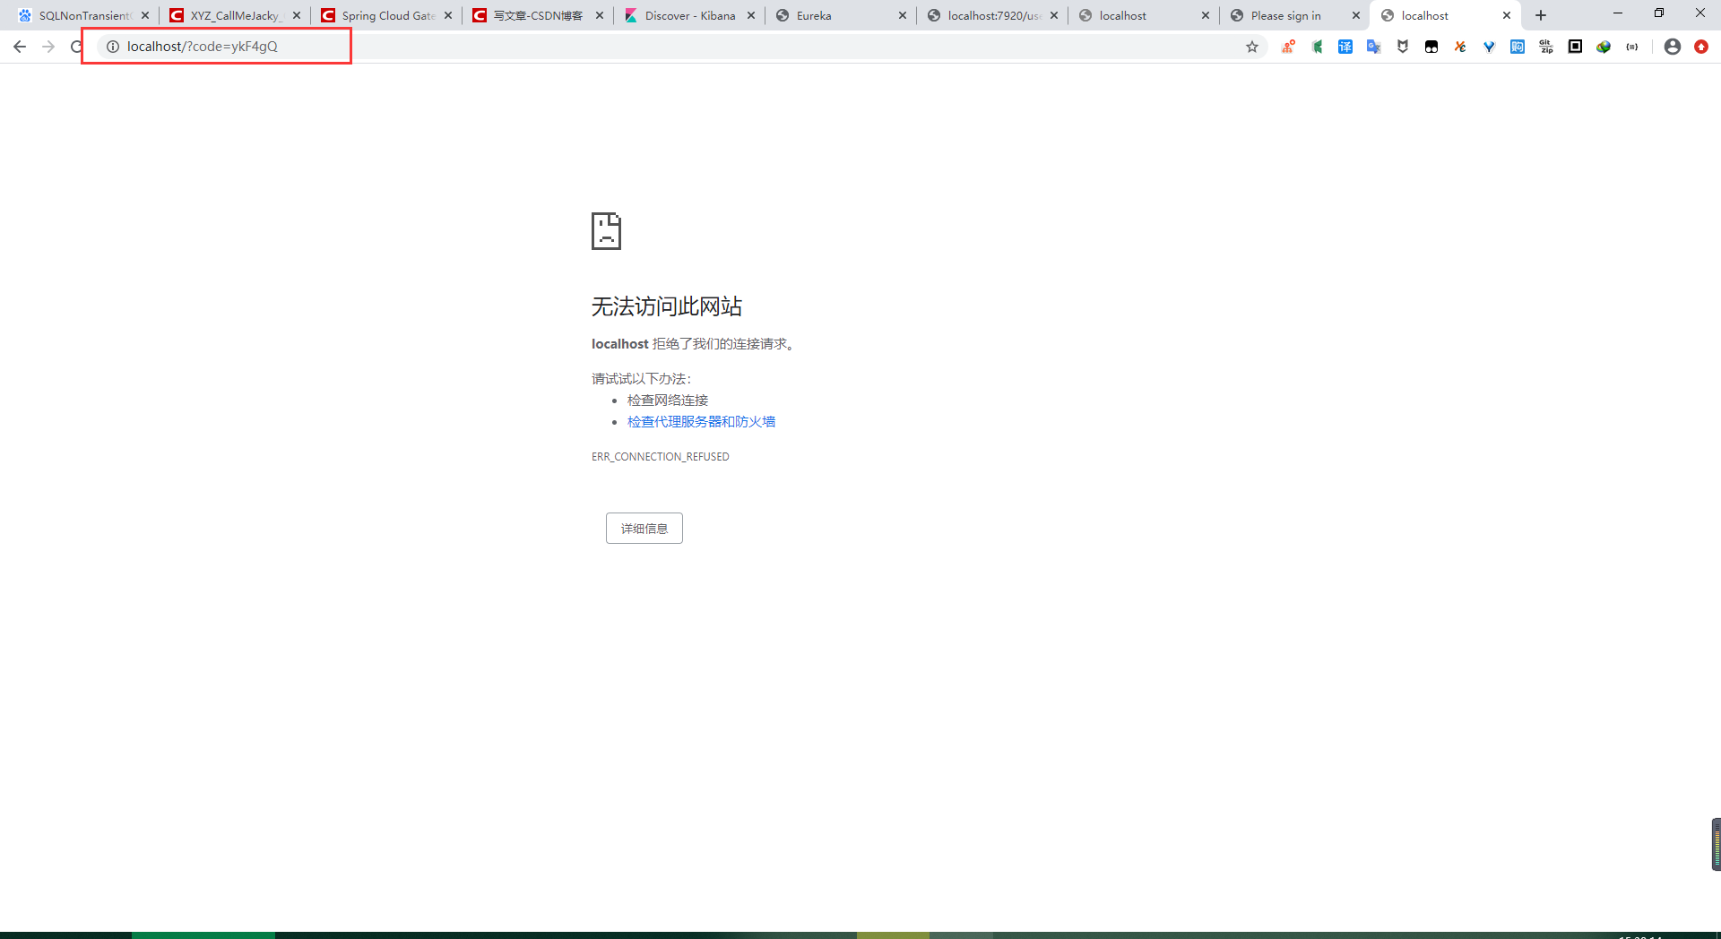Screen dimensions: 1721x939
Task: Click the forward navigation arrow
Action: point(48,47)
